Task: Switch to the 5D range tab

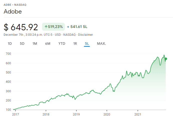Action: [x=22, y=43]
